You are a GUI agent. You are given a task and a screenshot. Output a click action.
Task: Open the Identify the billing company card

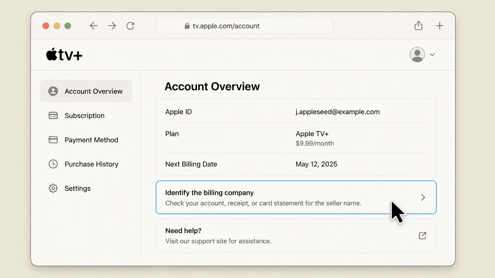[296, 197]
